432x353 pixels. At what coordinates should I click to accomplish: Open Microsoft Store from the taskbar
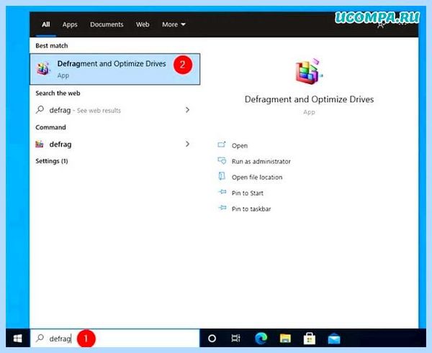[x=310, y=339]
